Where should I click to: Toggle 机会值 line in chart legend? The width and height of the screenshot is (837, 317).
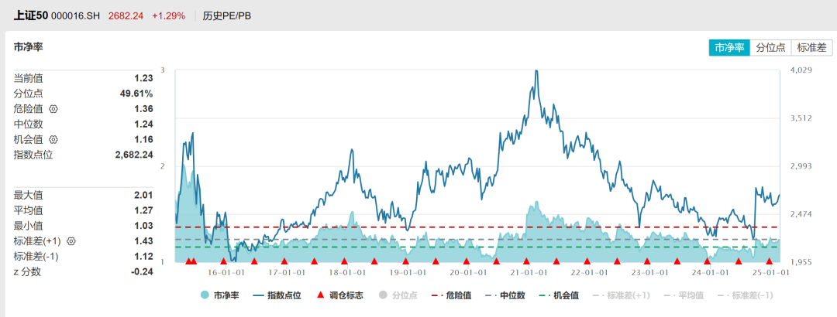coord(542,295)
